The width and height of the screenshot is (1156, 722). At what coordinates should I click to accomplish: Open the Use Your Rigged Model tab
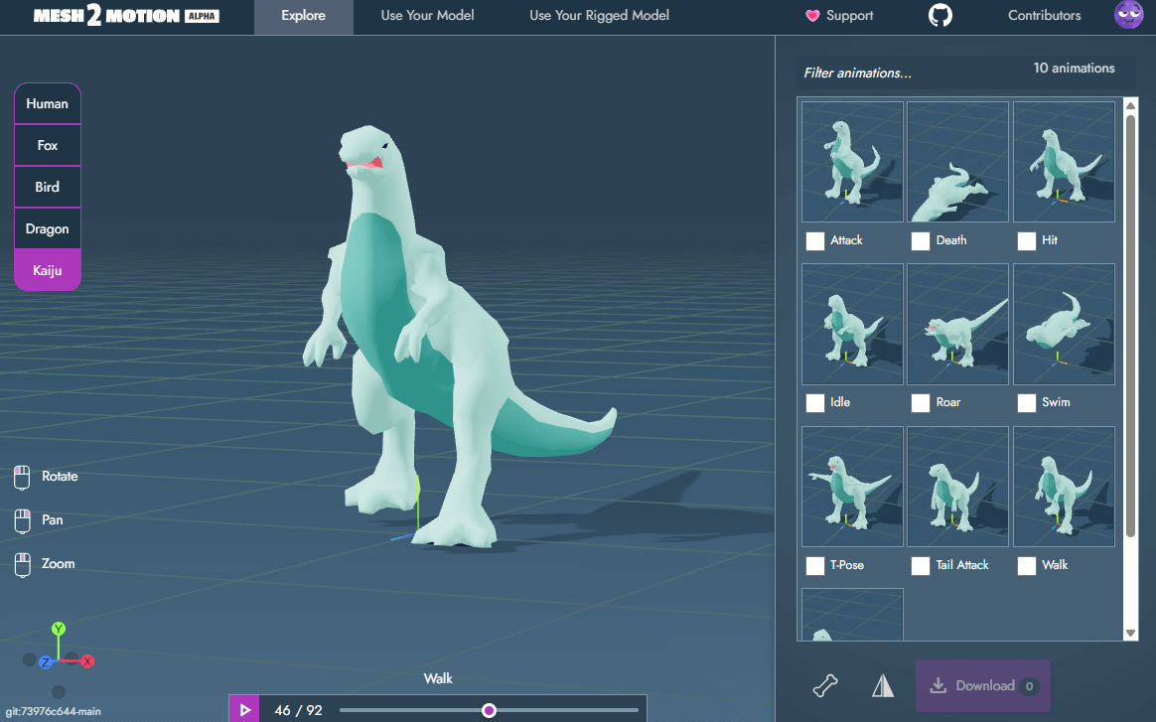(x=600, y=16)
